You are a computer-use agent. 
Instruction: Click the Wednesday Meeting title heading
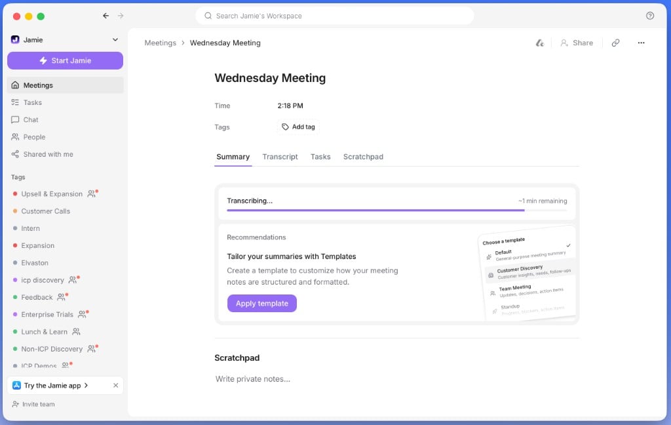[x=270, y=78]
